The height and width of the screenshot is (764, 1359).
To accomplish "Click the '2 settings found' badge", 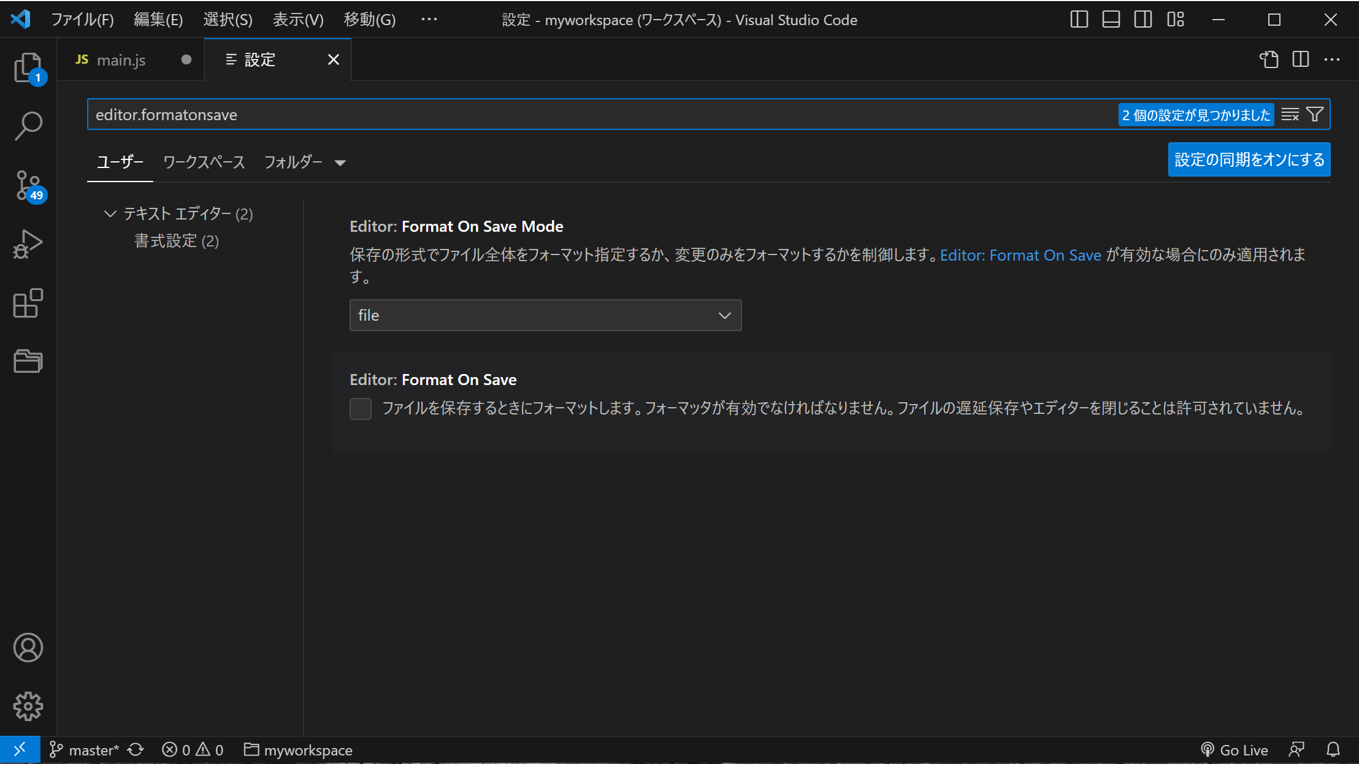I will click(x=1196, y=115).
